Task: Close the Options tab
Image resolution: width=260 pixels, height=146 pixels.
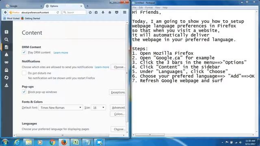Action: pos(81,6)
